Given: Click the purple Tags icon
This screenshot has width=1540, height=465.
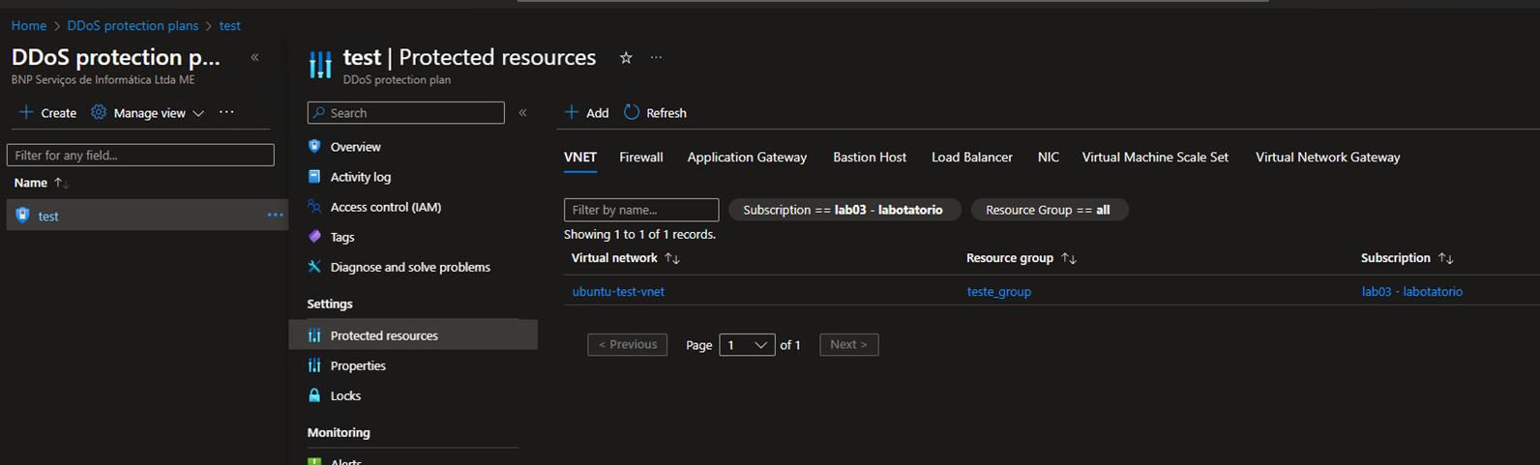Looking at the screenshot, I should 314,236.
